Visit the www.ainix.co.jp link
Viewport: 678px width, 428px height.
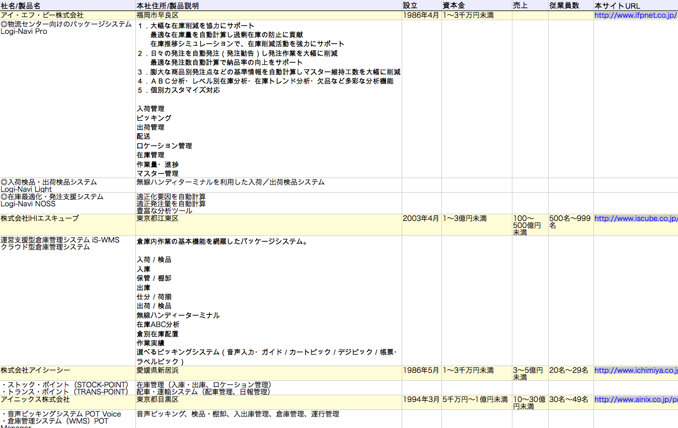click(x=636, y=400)
